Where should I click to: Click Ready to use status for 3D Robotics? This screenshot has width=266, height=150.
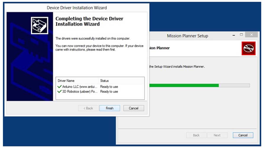pyautogui.click(x=109, y=92)
